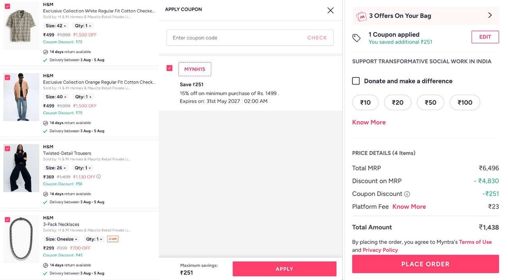508x280 pixels.
Task: Open the necklaces product thumbnail
Action: coord(21,239)
